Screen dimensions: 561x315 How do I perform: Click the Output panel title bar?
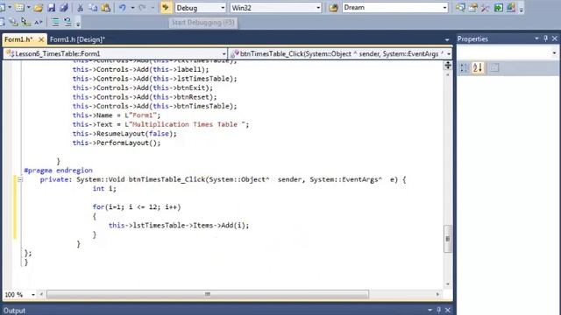(227, 310)
